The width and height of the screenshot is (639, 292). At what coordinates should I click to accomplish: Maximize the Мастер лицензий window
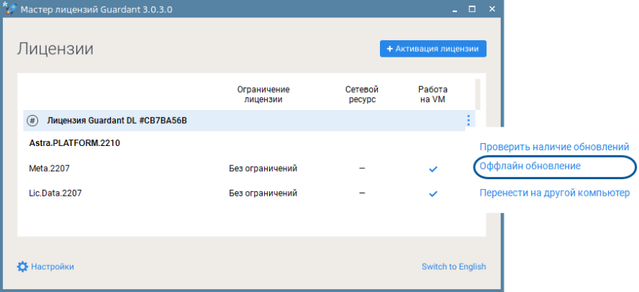coord(473,10)
